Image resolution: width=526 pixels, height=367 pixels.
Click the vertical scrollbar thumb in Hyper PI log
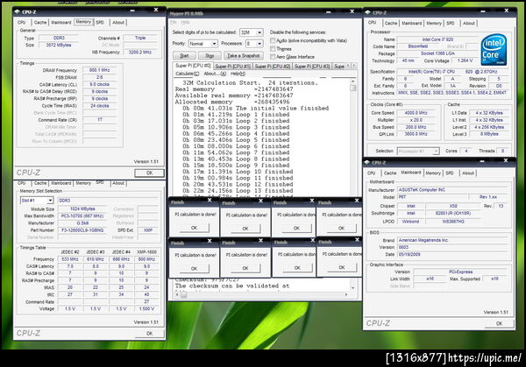353,88
